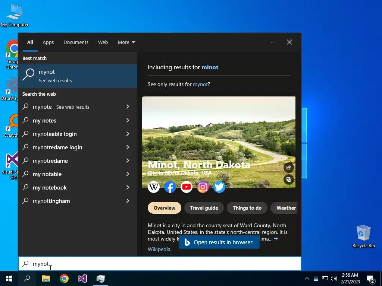This screenshot has width=382, height=286.
Task: Click the taskbar search magnifier icon
Action: (x=27, y=279)
